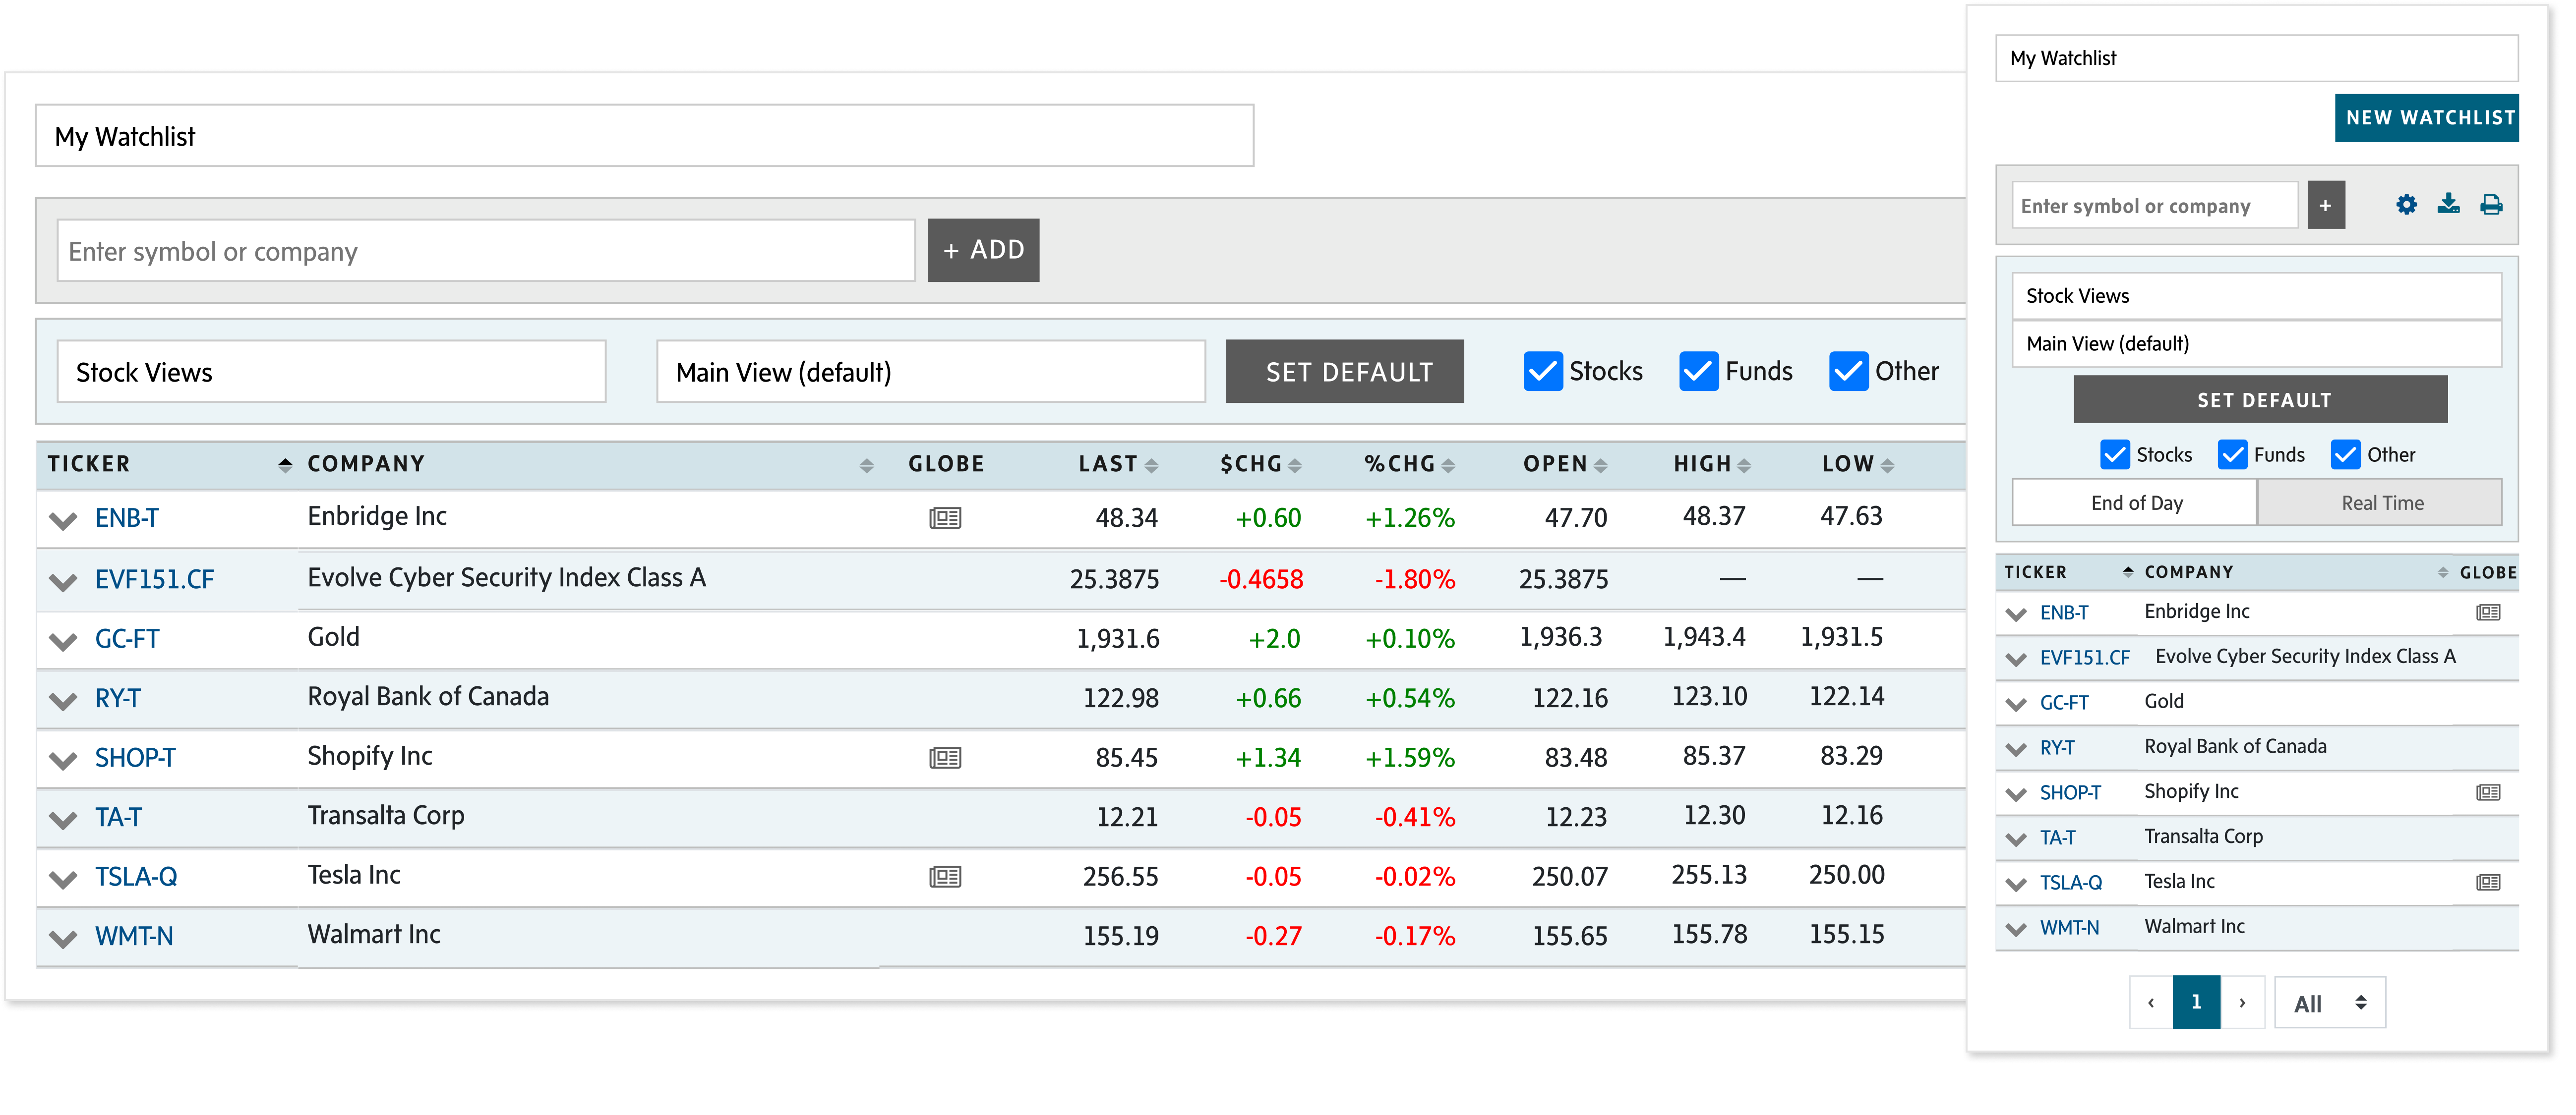
Task: Open news for Tesla Inc via its icon
Action: coord(946,876)
